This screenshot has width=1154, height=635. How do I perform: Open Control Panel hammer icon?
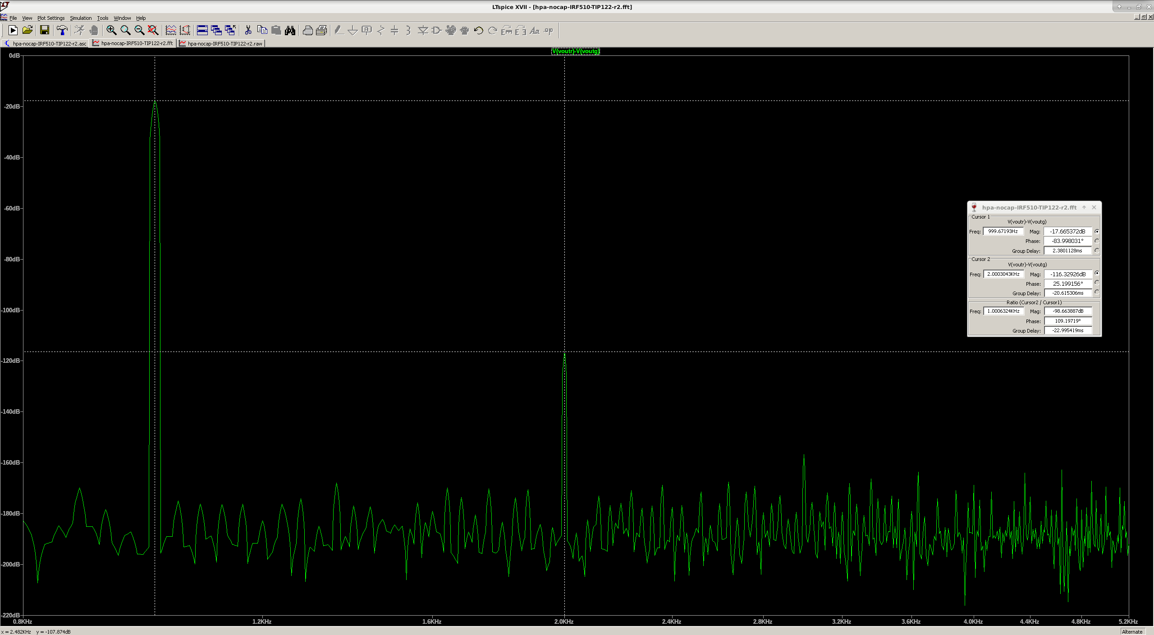point(62,30)
